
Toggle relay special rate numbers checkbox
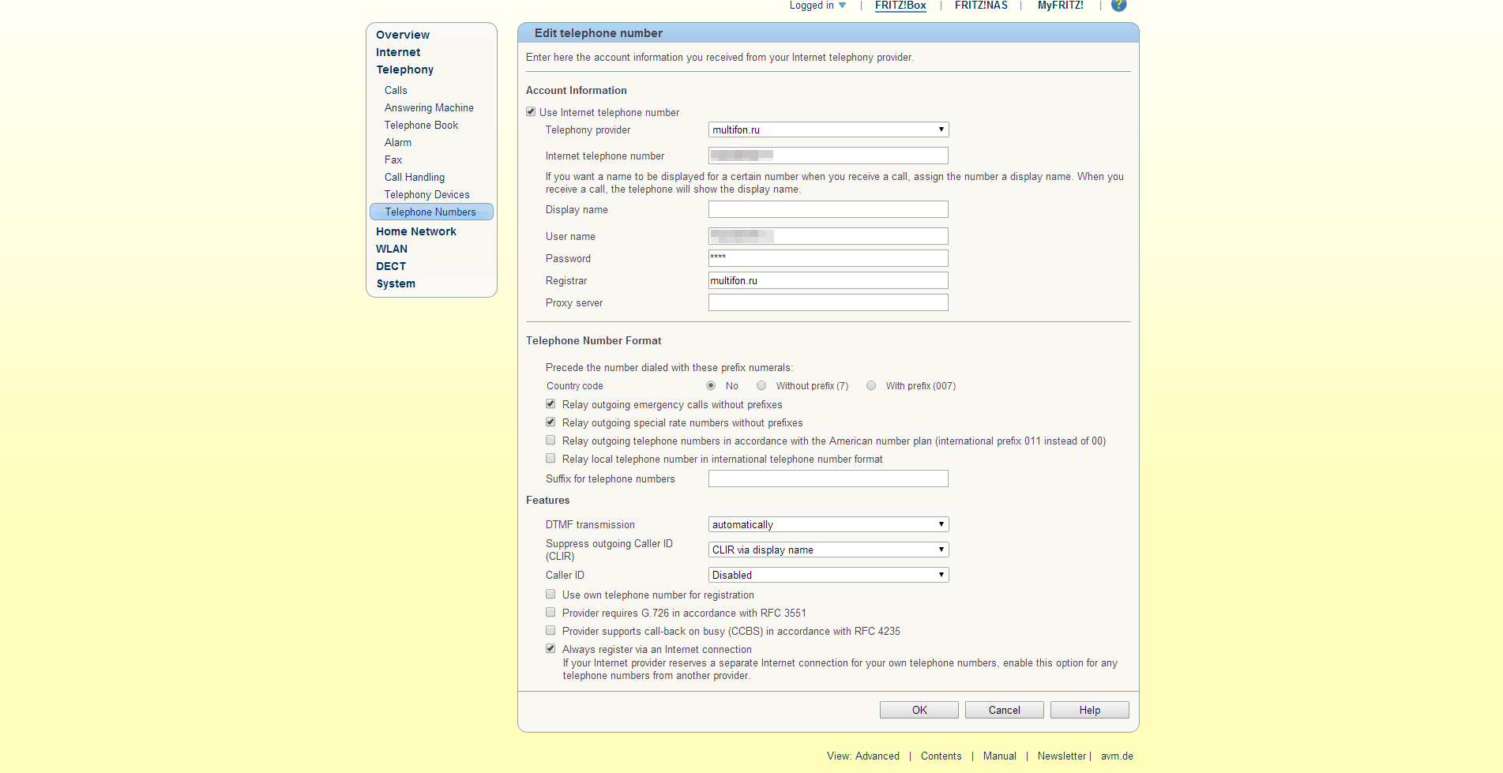(x=550, y=422)
